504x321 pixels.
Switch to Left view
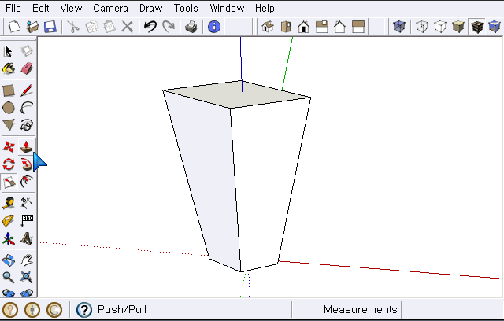tap(358, 27)
